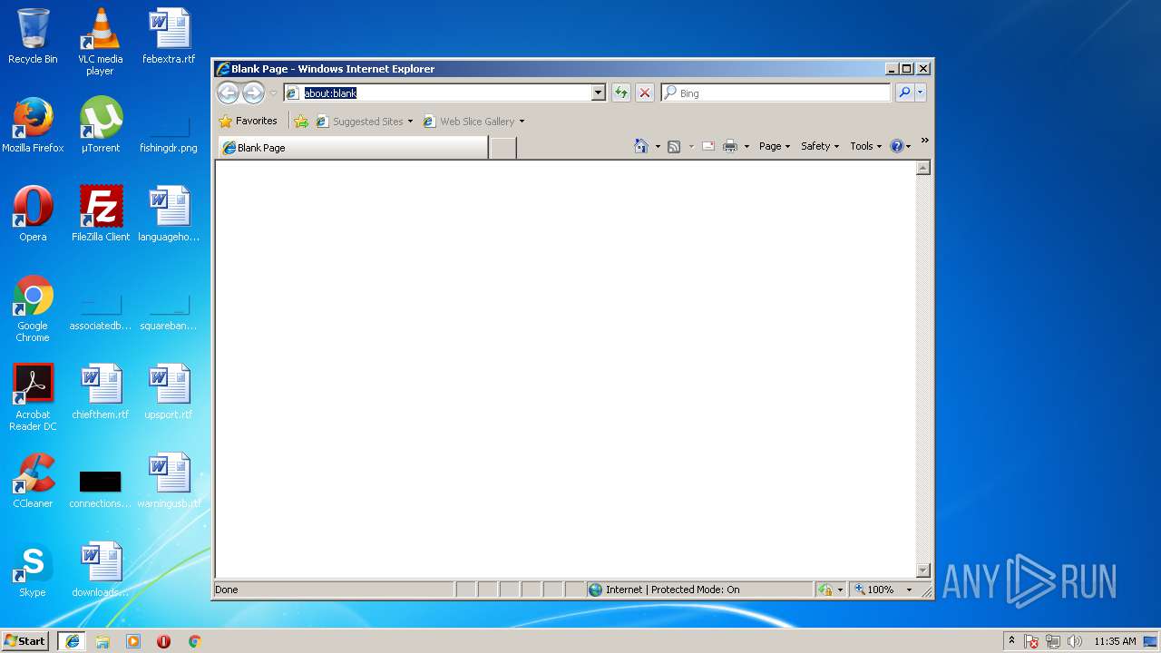Select the Blank Page tab

click(352, 148)
